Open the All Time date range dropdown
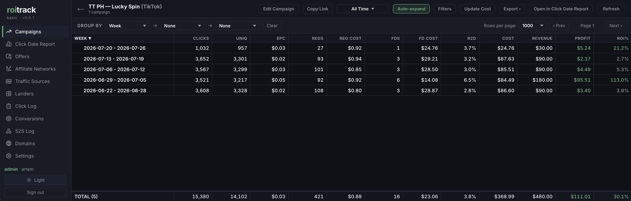 pyautogui.click(x=363, y=9)
